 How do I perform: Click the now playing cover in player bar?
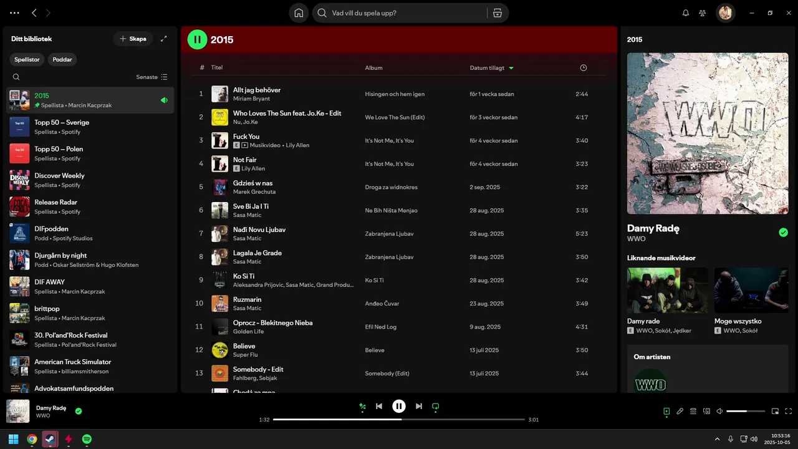[x=17, y=412]
